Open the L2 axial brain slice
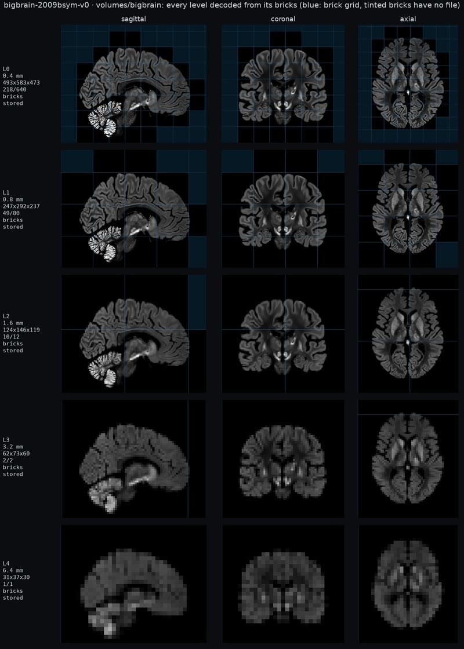This screenshot has height=649, width=464. click(408, 334)
